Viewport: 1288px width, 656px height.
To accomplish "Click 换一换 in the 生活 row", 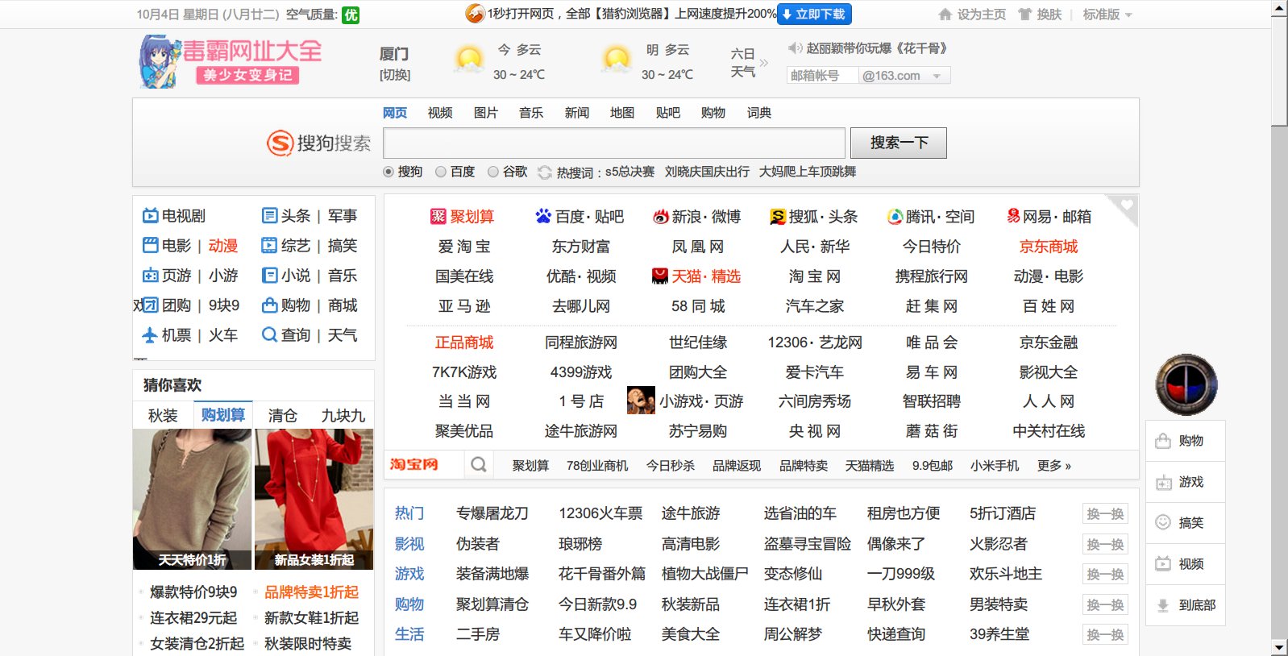I will 1105,634.
